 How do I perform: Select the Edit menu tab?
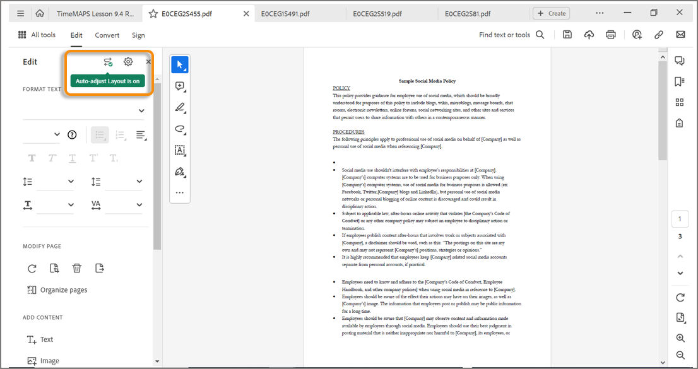(x=76, y=35)
